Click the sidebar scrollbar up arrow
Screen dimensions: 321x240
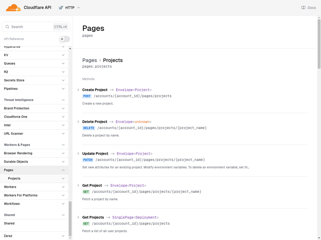tap(70, 48)
